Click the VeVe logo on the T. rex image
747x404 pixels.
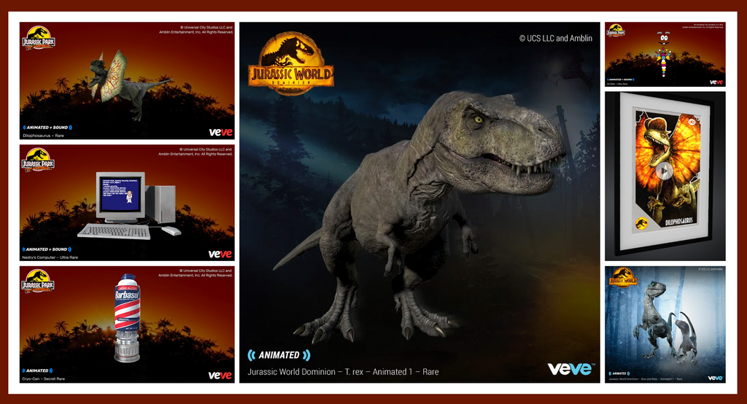[x=570, y=369]
